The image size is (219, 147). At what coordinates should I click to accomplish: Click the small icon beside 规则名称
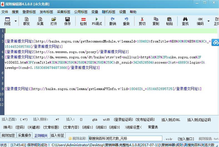(70, 138)
